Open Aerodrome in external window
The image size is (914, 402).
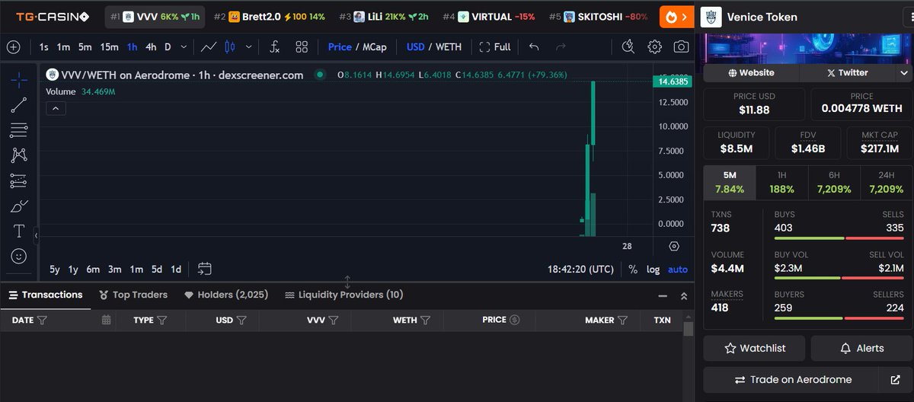(x=895, y=379)
